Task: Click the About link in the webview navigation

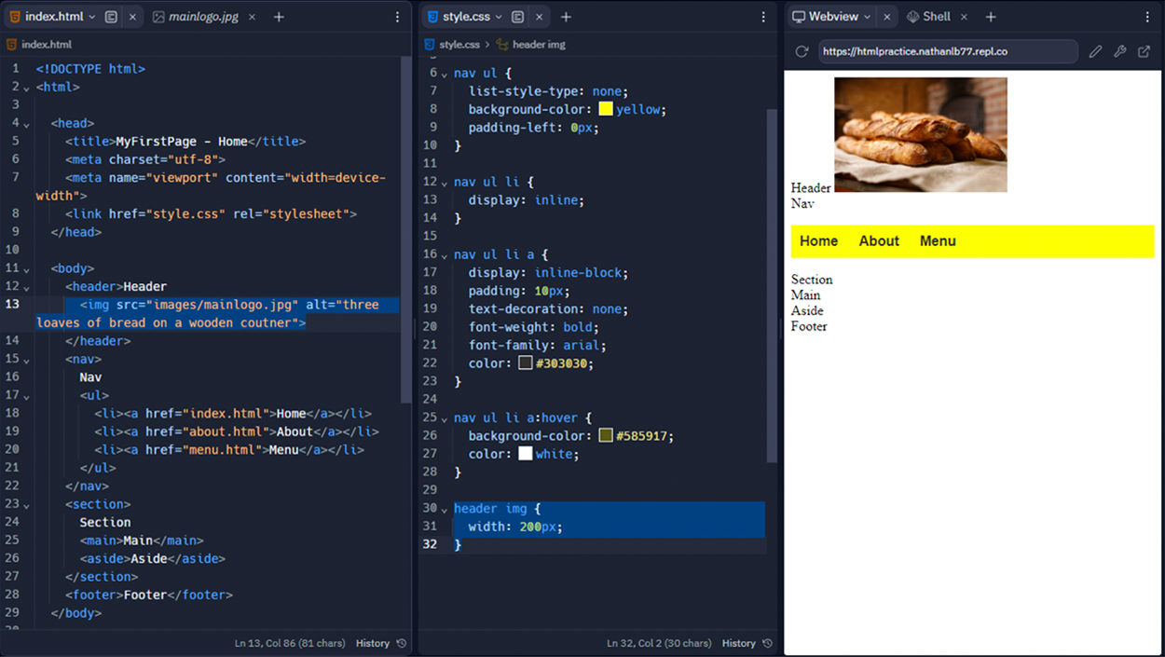Action: (x=879, y=241)
